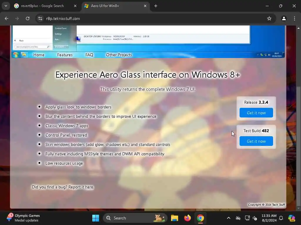This screenshot has width=301, height=225.
Task: Click the headline 'Experience Aero Glass interface'
Action: point(148,75)
